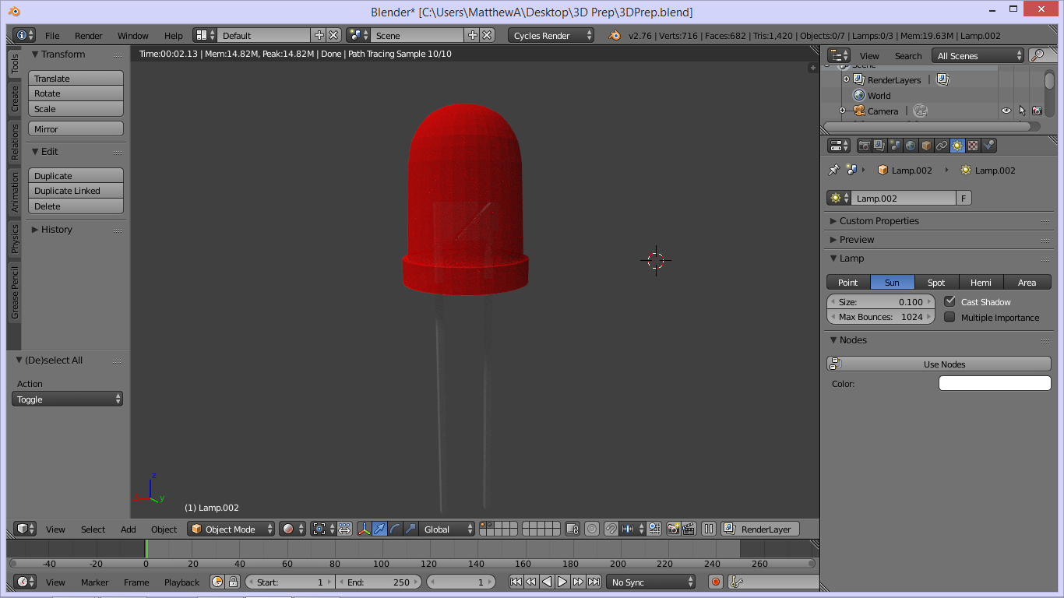Toggle fake user F button for Lamp.002

pos(964,198)
